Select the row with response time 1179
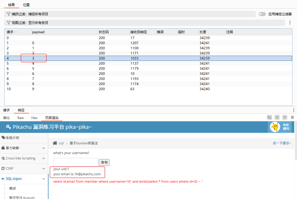Image resolution: width=297 pixels, height=199 pixels. (148, 68)
